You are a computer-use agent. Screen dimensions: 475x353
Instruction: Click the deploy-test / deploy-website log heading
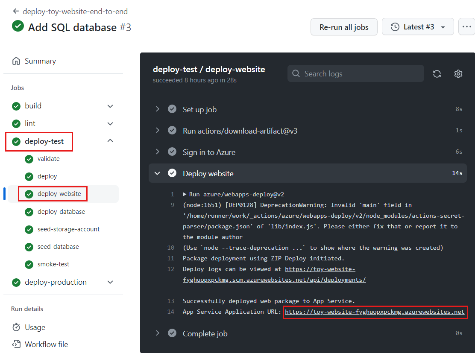coord(209,69)
